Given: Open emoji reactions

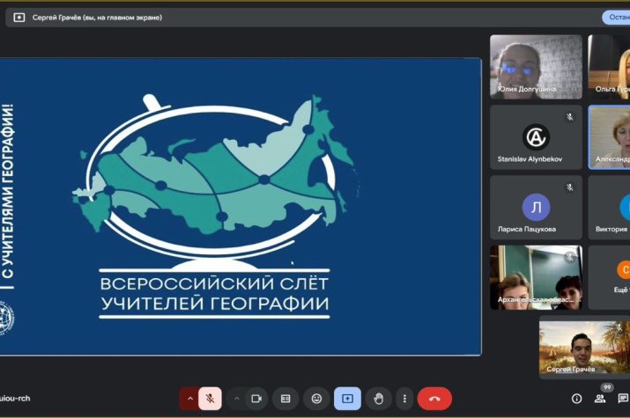Looking at the screenshot, I should (316, 399).
